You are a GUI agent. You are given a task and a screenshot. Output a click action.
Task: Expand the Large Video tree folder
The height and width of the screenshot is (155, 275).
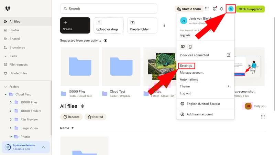11,128
